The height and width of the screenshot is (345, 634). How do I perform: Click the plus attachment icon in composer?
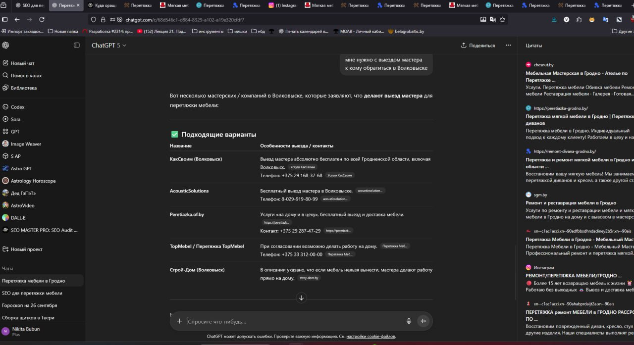point(179,321)
